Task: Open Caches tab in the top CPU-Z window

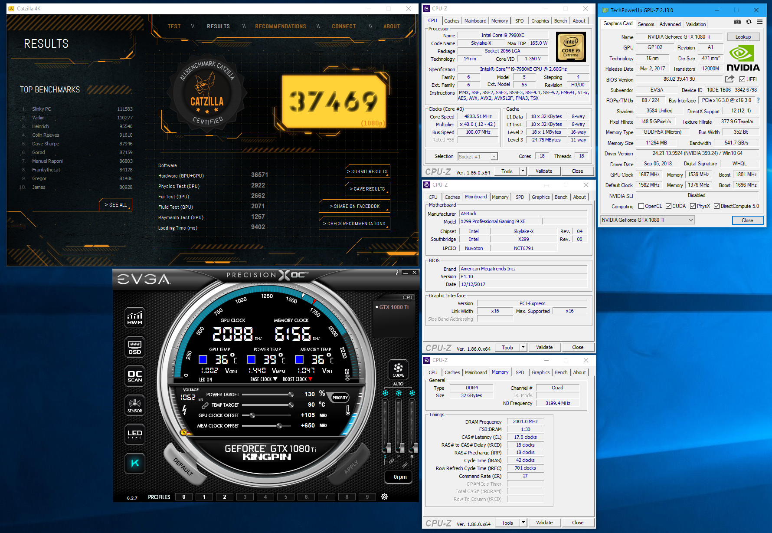Action: tap(451, 21)
